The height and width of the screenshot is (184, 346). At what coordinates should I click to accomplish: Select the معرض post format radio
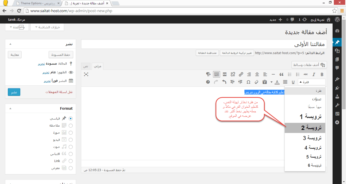point(71,168)
